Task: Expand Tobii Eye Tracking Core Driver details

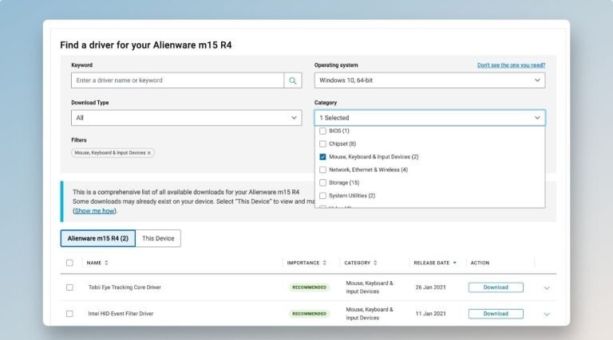Action: (x=547, y=288)
